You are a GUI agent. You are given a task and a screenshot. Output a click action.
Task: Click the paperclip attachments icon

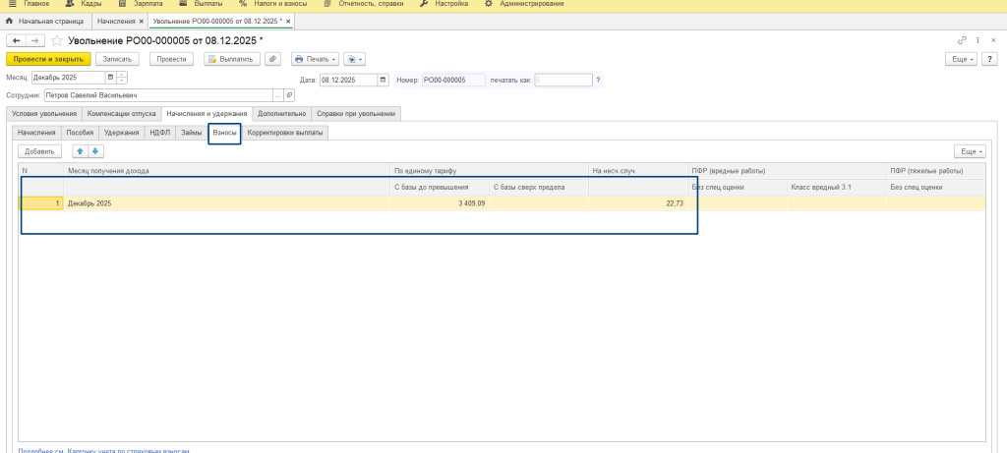(x=273, y=59)
